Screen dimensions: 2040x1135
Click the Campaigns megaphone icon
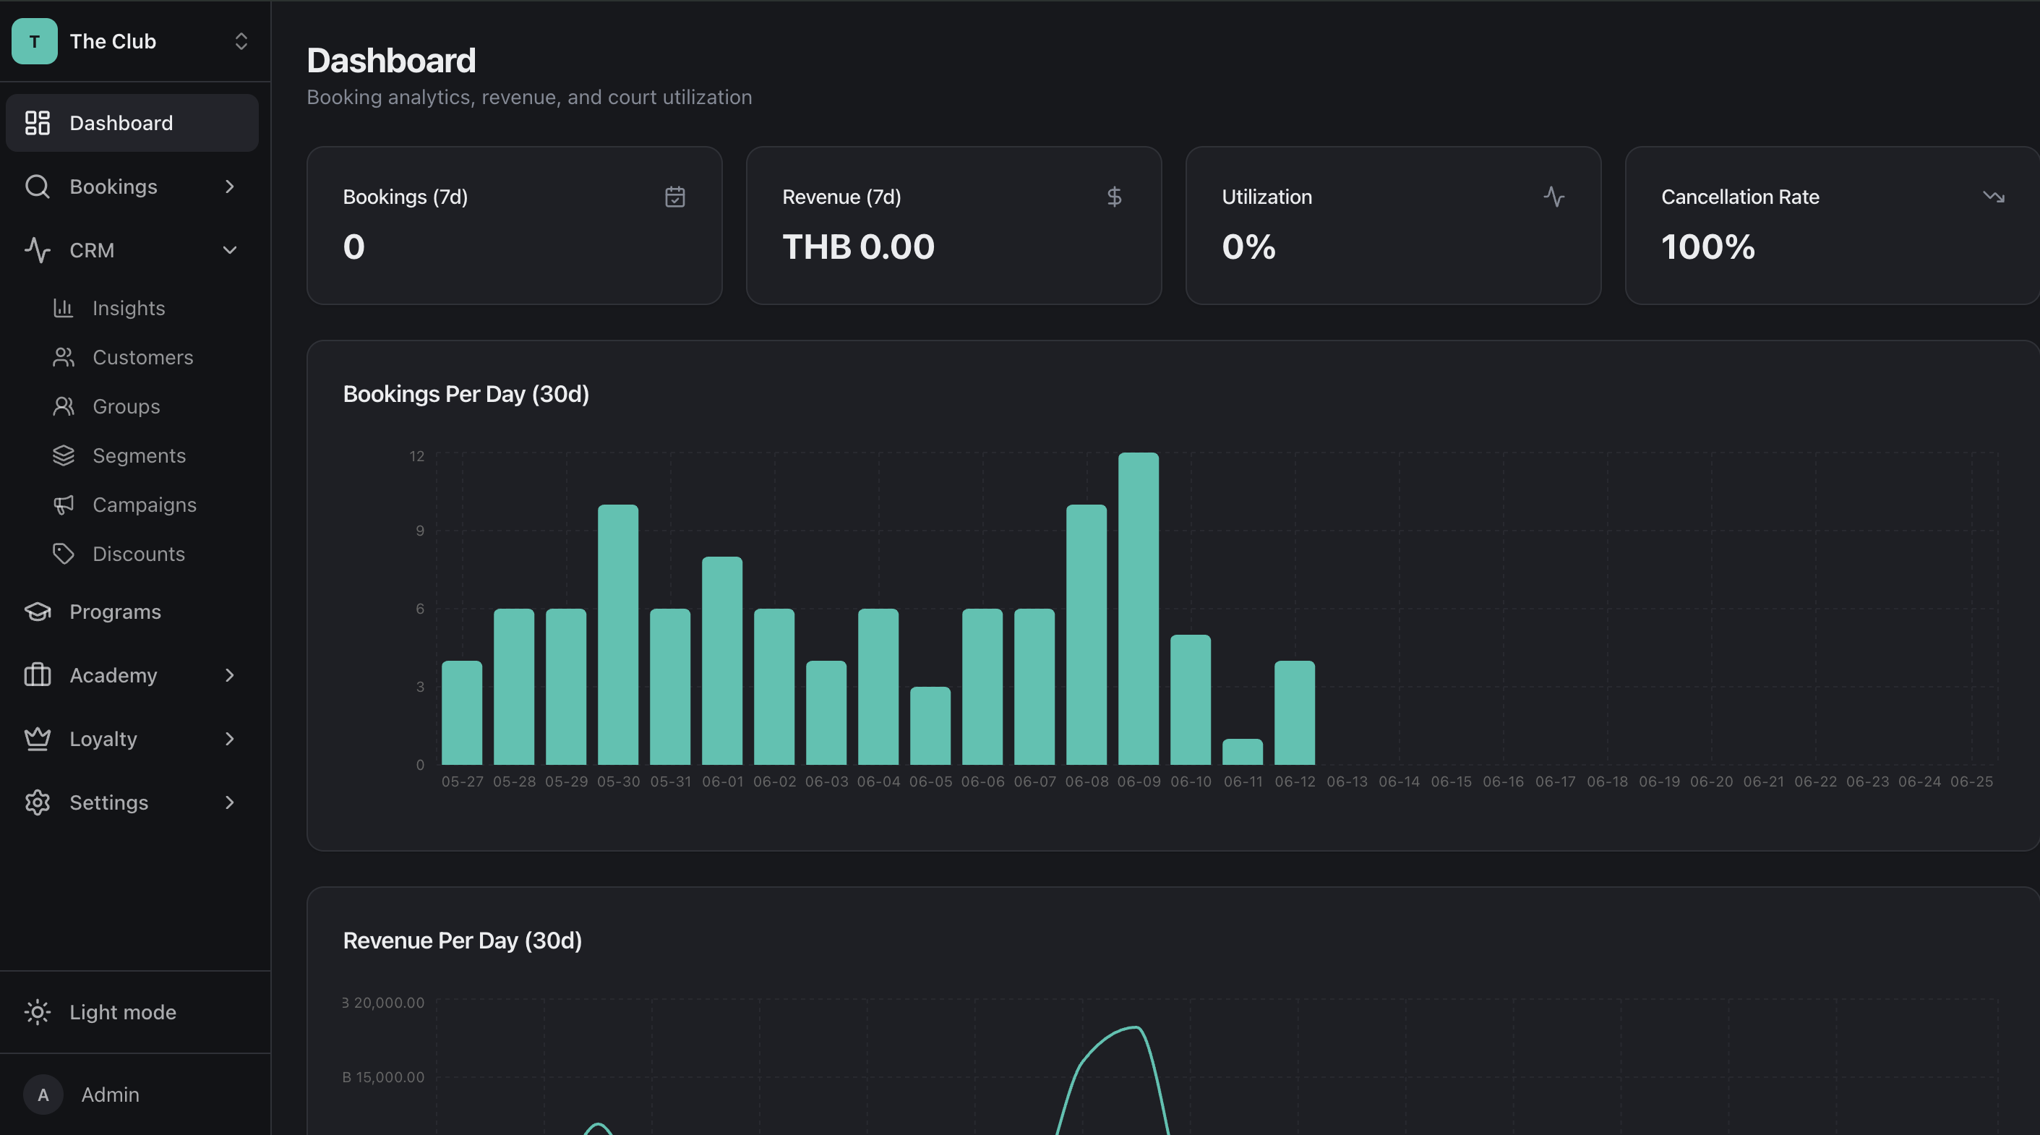(x=64, y=505)
